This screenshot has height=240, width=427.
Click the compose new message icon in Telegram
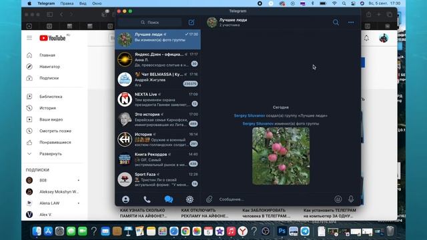(191, 22)
